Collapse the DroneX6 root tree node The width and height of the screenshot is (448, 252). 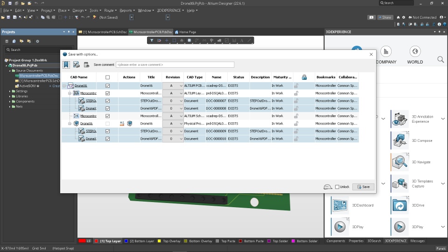[x=64, y=86]
